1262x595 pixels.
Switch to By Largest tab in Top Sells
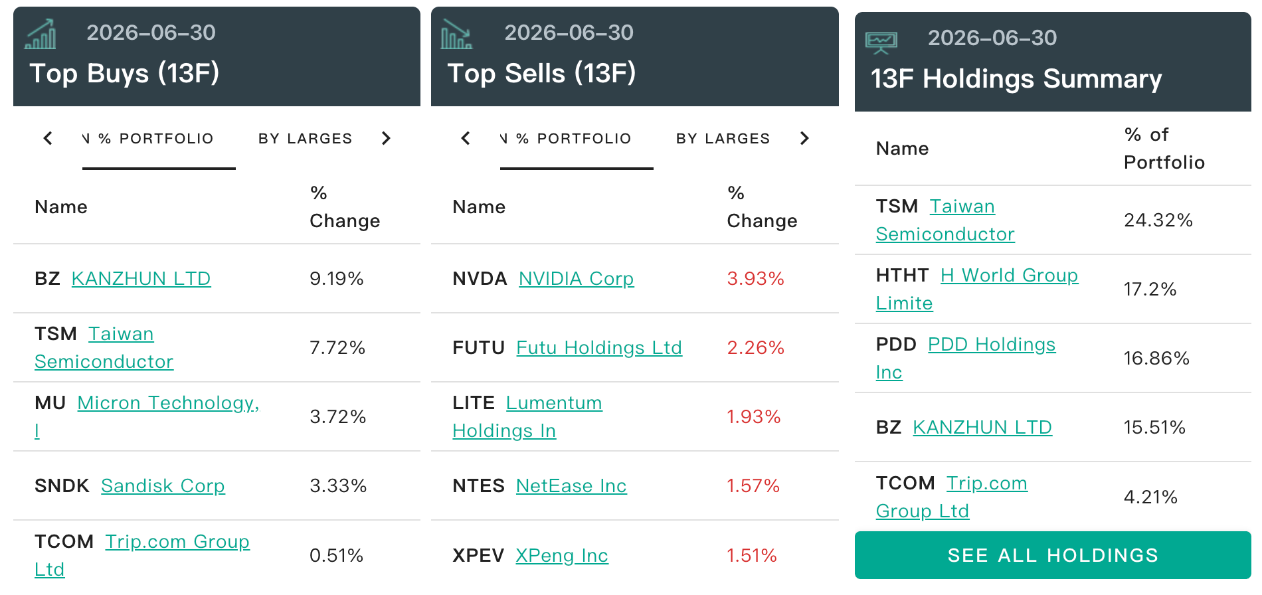coord(723,139)
